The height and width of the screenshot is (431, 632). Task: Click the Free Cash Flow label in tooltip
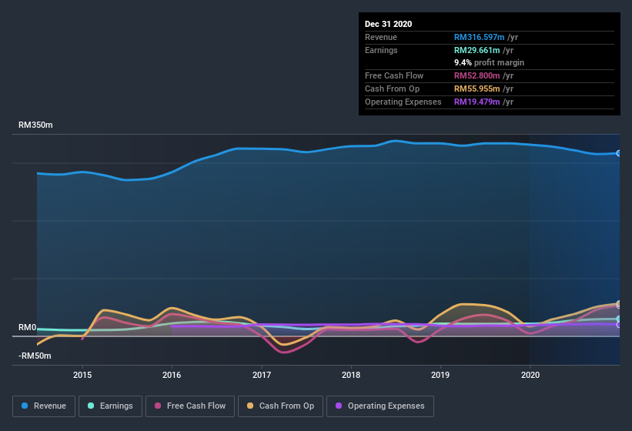pyautogui.click(x=394, y=75)
